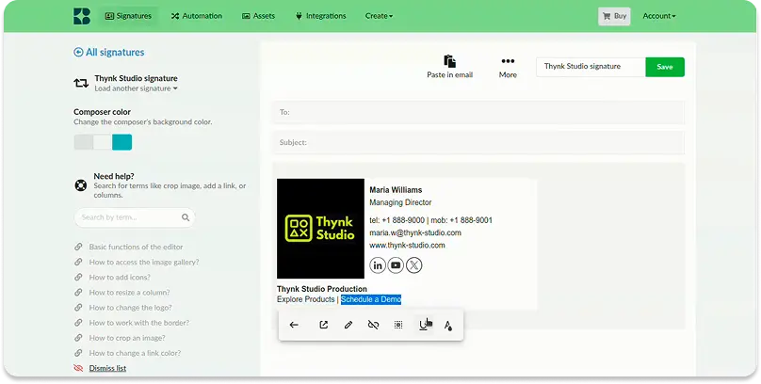Open the Signatures tab

tap(129, 16)
